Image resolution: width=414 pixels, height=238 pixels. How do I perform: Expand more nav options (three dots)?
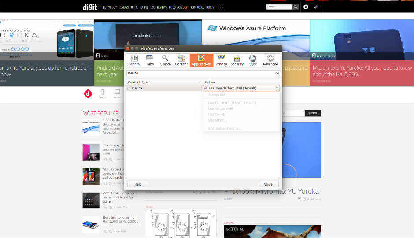pyautogui.click(x=220, y=7)
